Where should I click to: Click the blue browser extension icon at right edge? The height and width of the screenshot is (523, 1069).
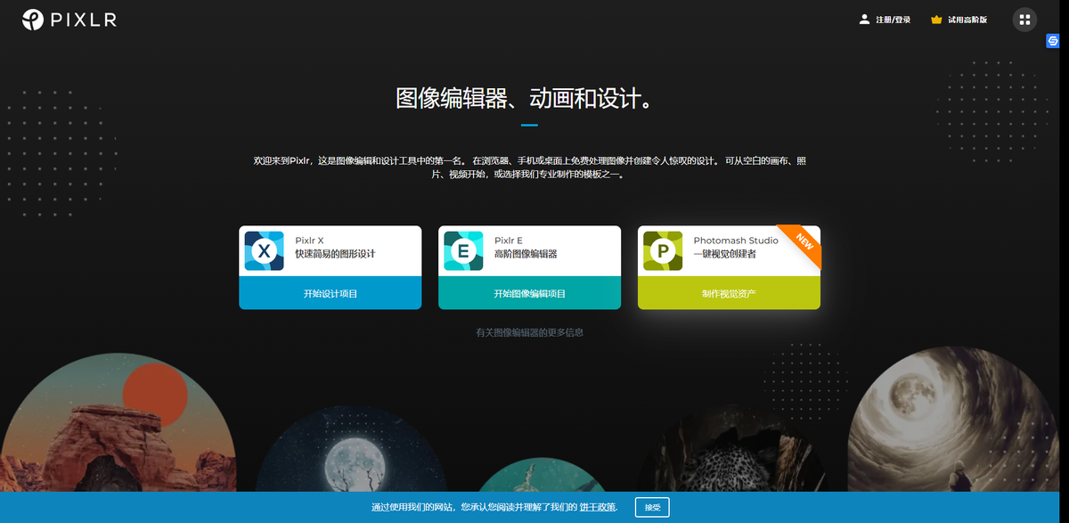1052,42
